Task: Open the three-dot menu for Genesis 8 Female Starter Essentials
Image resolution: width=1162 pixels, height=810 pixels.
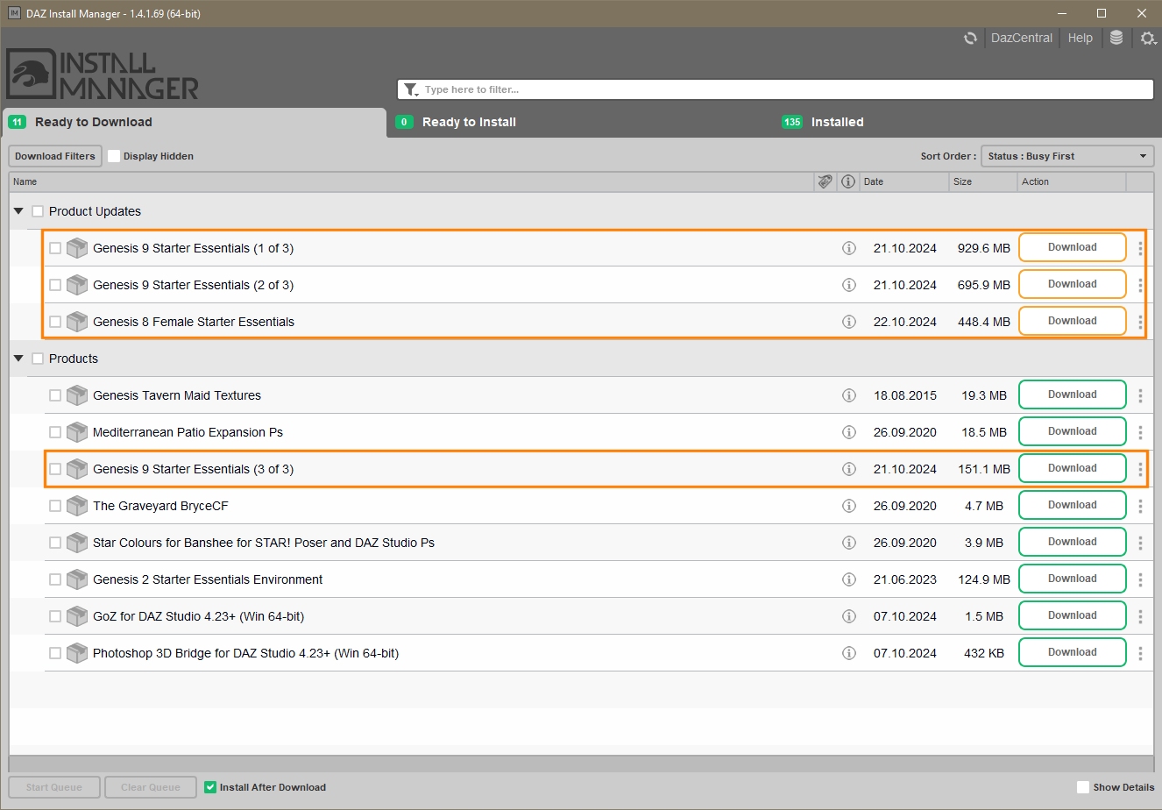Action: coord(1140,322)
